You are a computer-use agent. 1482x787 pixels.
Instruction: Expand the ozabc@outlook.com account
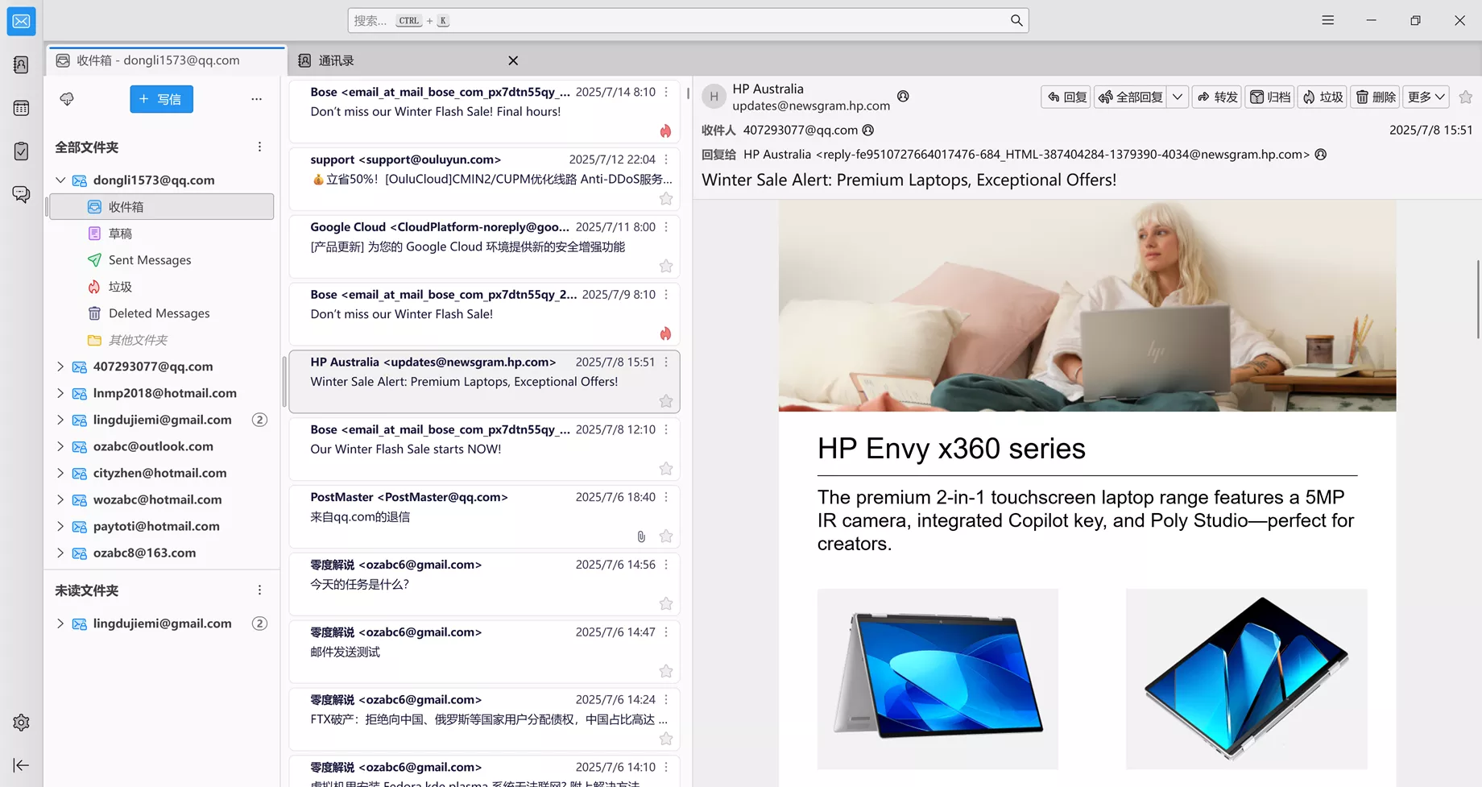[x=60, y=446]
